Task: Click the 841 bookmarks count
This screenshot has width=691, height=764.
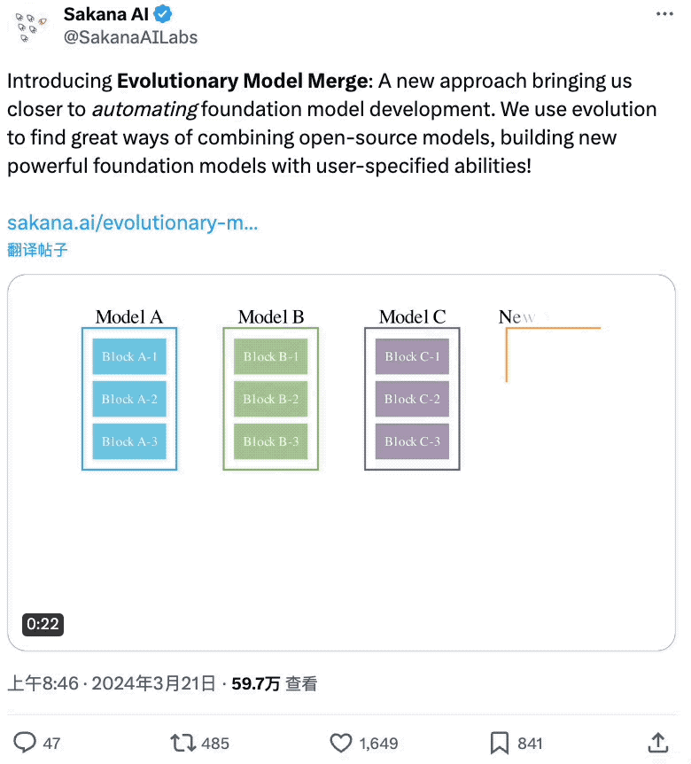Action: [530, 743]
